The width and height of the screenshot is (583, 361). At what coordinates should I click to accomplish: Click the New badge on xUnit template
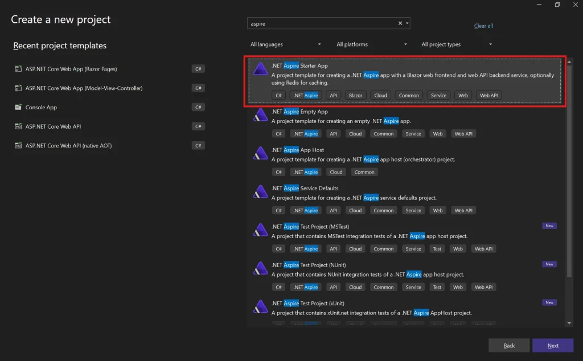549,302
